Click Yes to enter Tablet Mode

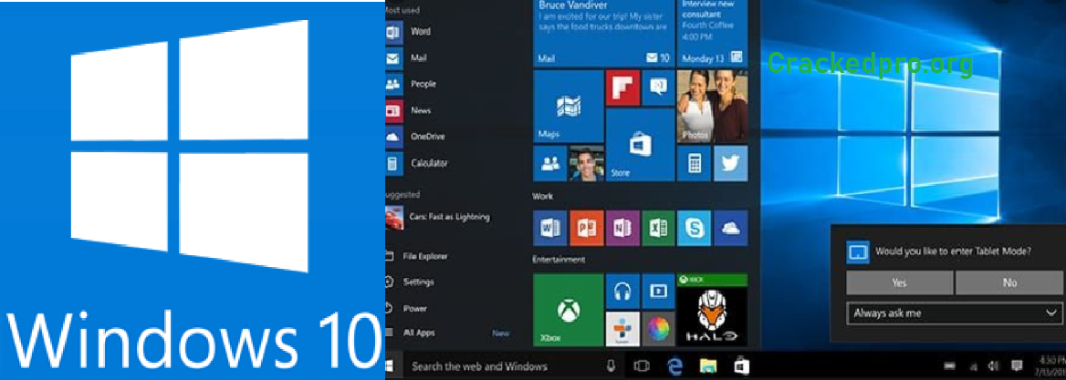click(x=900, y=282)
